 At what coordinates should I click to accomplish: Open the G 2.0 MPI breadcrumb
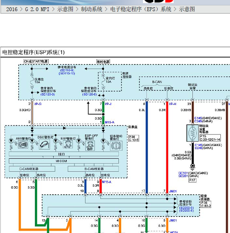click(37, 9)
